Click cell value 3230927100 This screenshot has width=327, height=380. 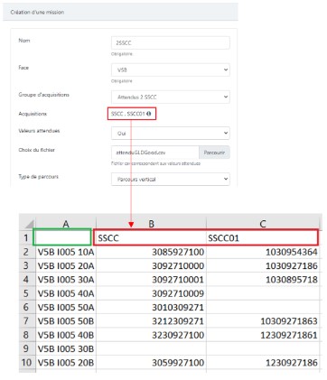pos(151,335)
